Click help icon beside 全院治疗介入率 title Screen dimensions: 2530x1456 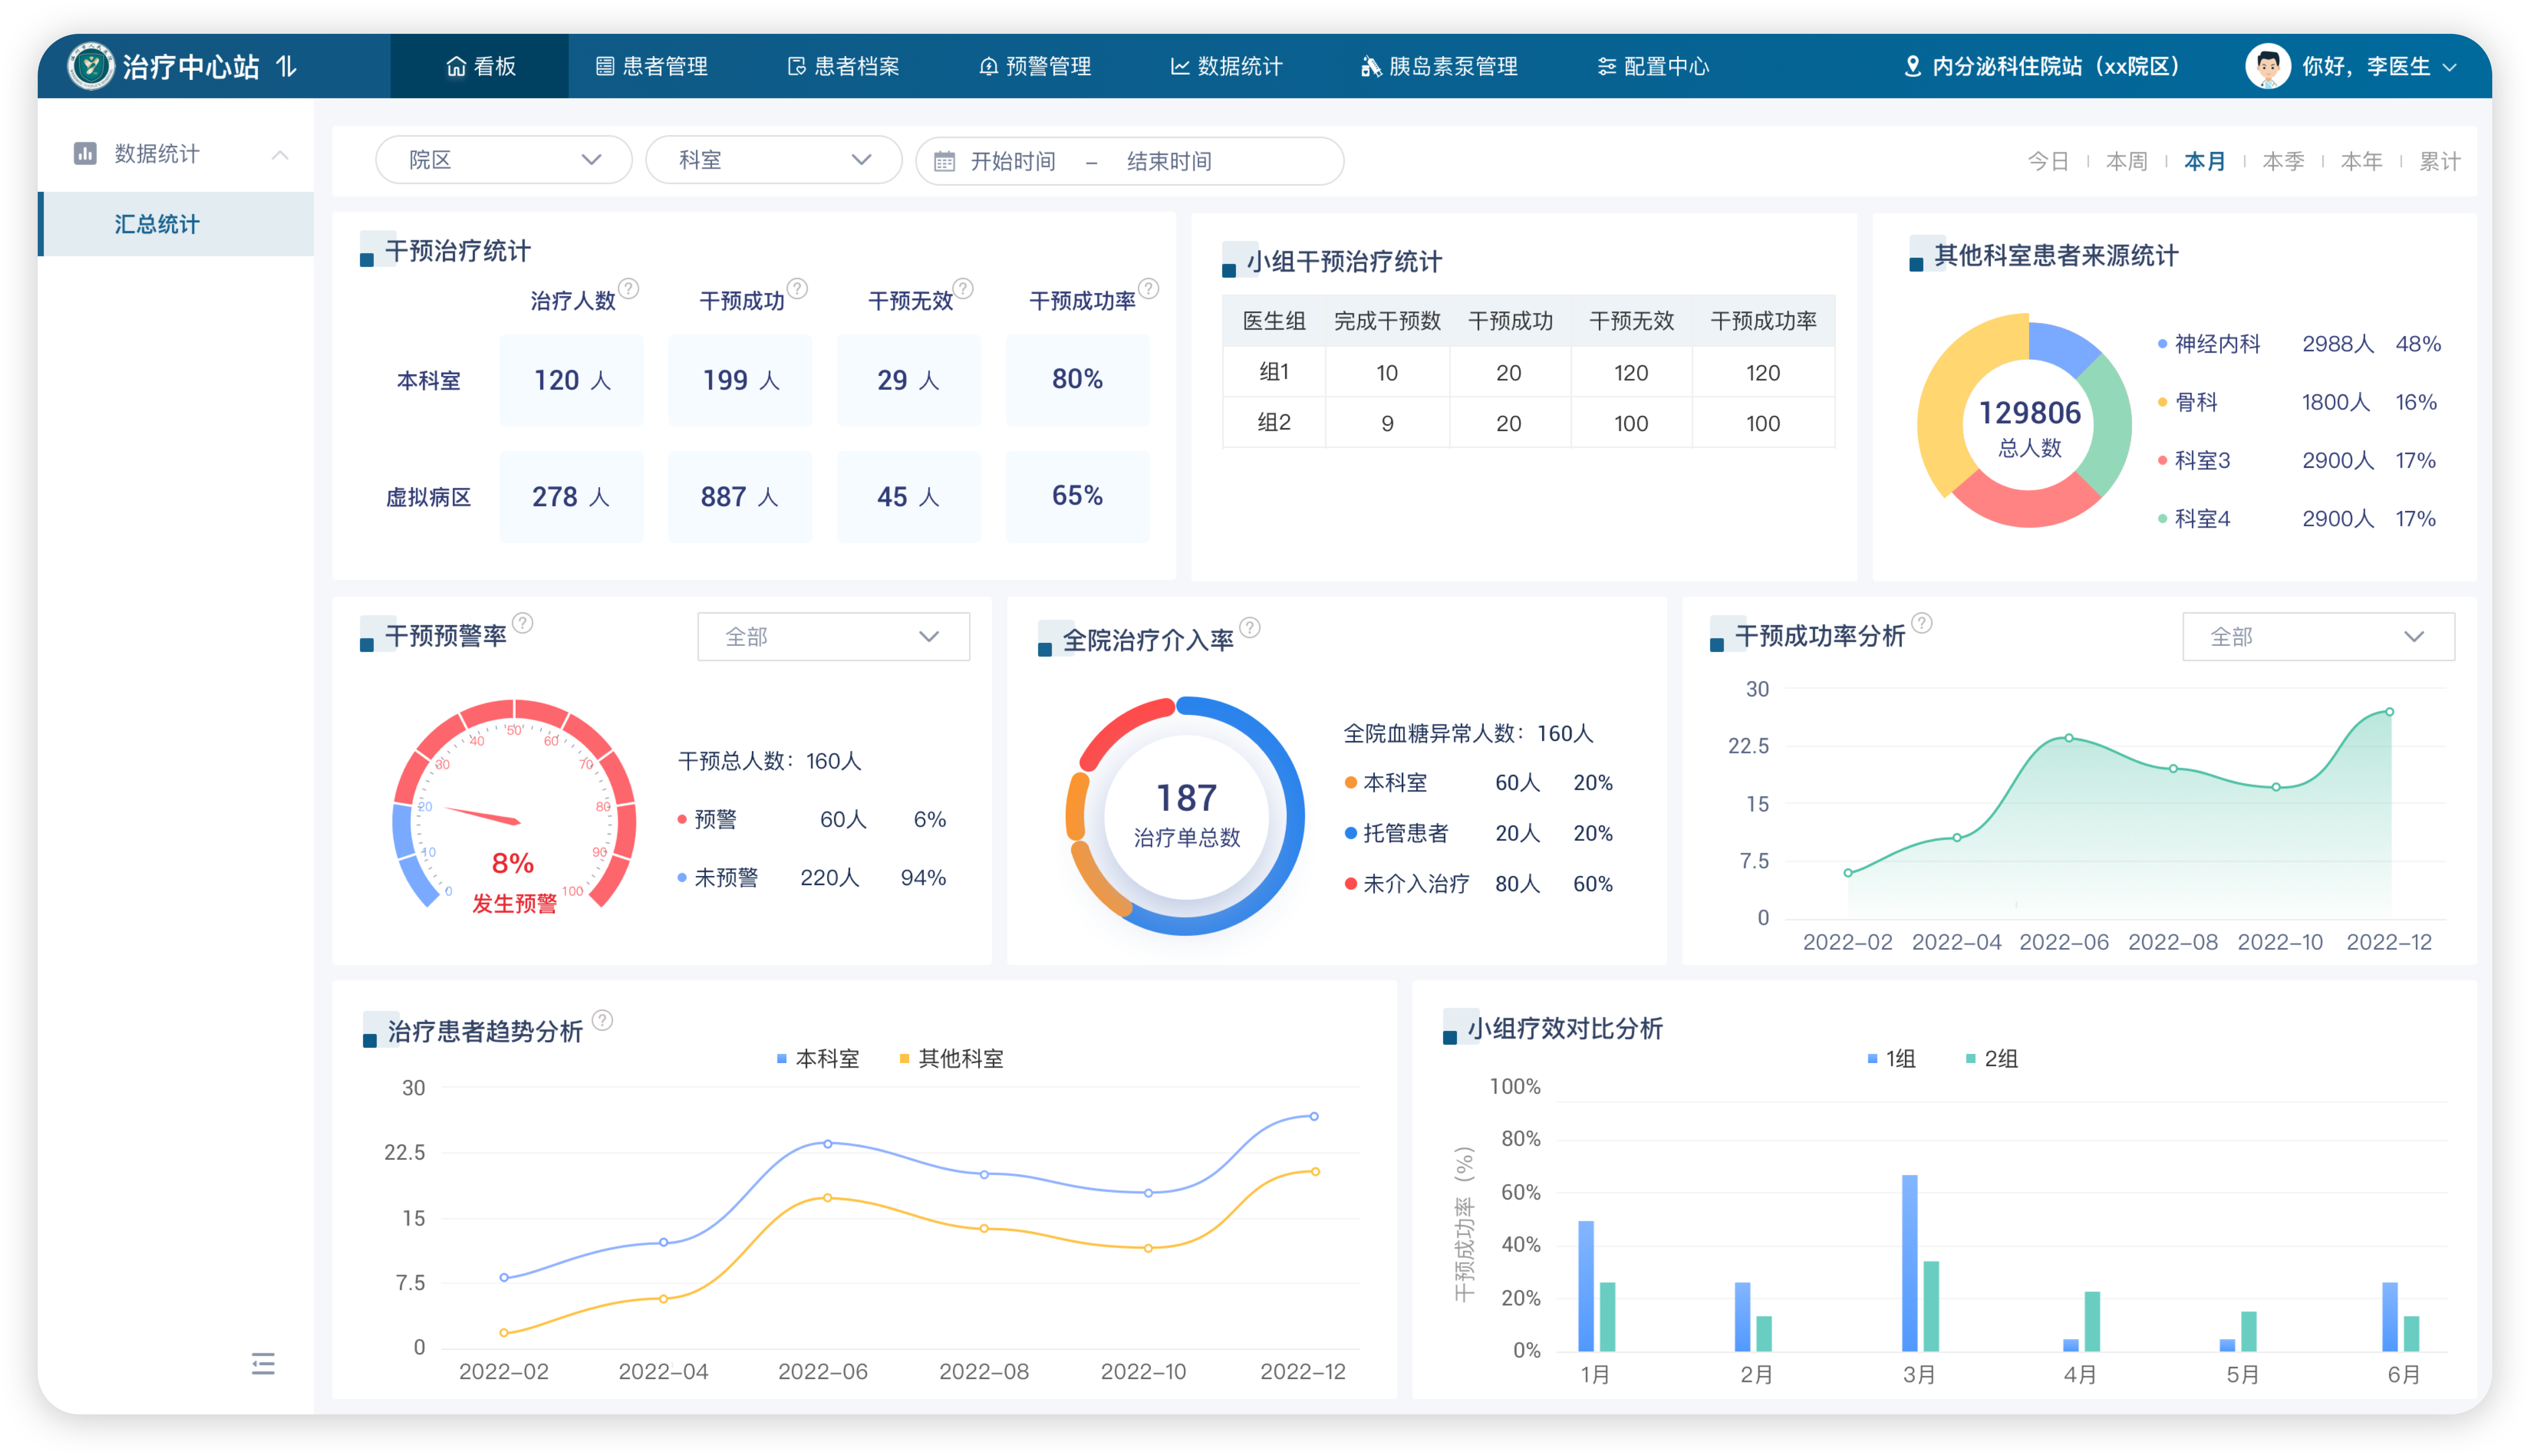point(1250,627)
